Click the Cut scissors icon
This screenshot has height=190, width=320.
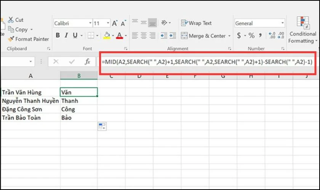[11, 20]
